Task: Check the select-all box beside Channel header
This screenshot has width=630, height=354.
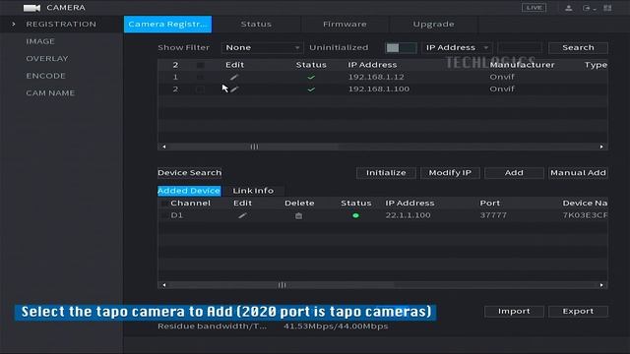Action: pos(164,204)
